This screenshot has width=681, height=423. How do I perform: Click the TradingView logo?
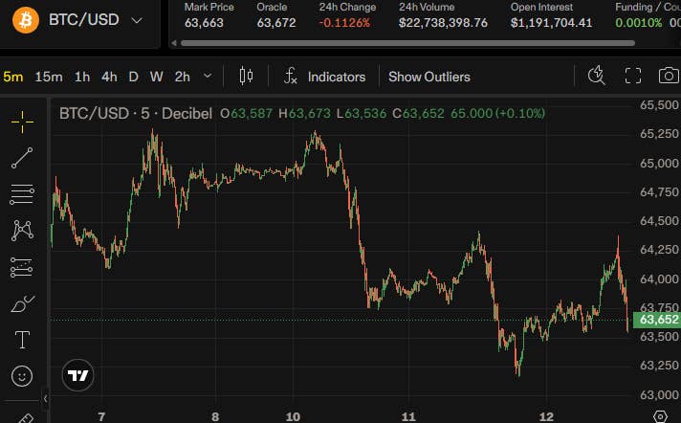pos(77,375)
